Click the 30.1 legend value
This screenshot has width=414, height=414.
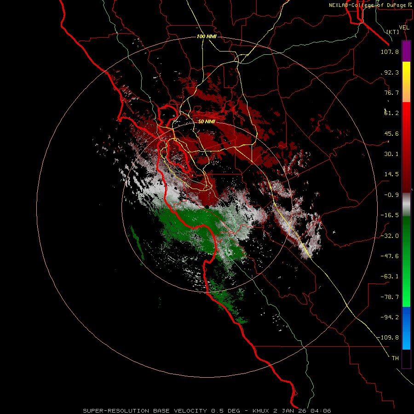[x=391, y=154]
